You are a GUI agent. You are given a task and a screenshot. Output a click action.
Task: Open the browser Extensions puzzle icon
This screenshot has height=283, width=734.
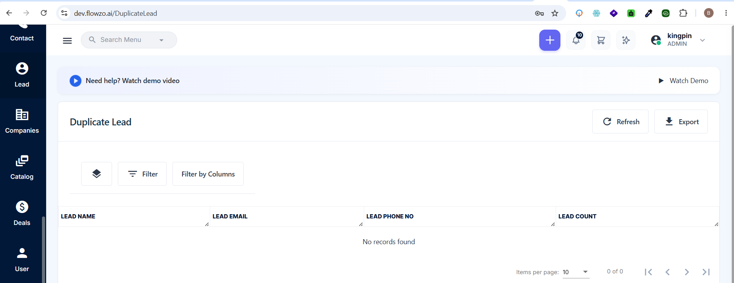pos(683,13)
